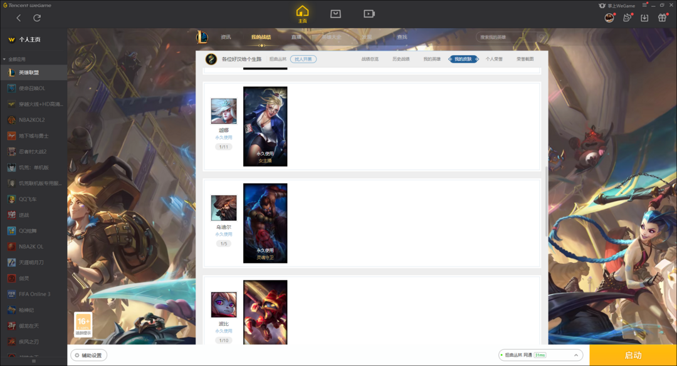Open the 灵魂守卫 skin card
677x366 pixels.
[x=265, y=223]
